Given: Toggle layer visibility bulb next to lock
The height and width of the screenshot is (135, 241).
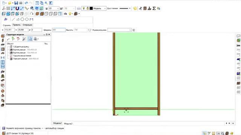Looking at the screenshot, I should click(84, 8).
